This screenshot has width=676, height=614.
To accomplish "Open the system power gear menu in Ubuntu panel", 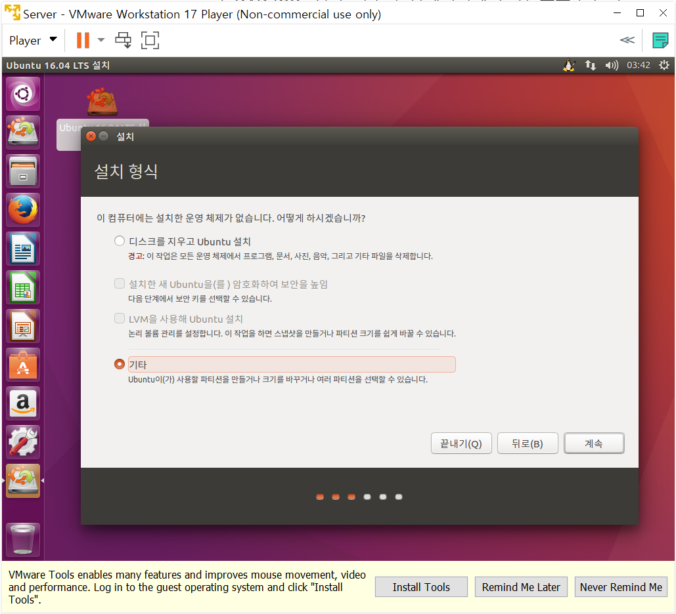I will 664,65.
